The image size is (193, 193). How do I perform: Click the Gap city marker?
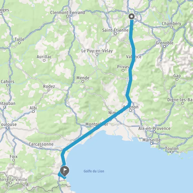click(x=177, y=79)
